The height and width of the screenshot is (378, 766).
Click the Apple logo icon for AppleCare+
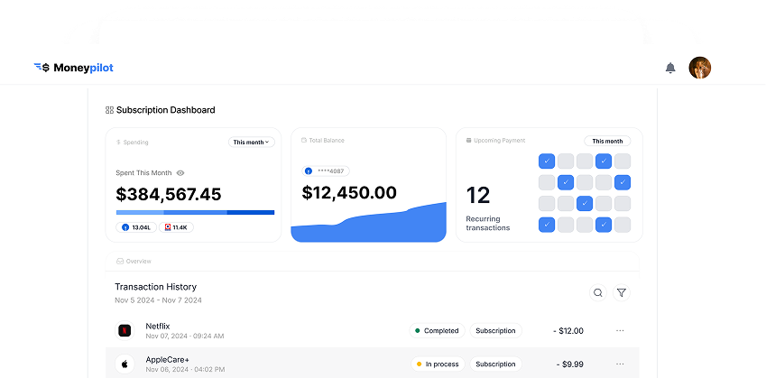pos(125,364)
